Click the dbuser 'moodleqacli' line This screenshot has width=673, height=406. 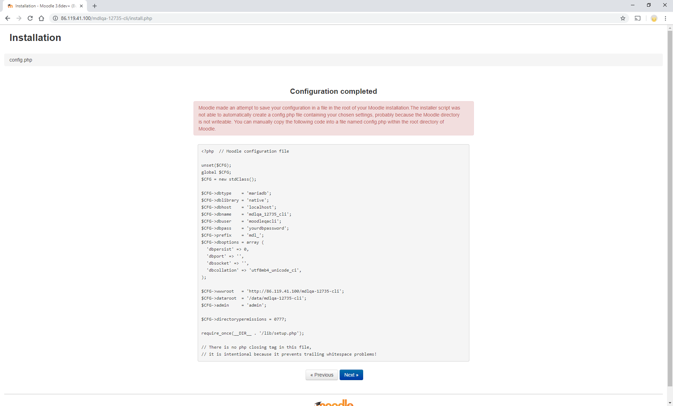241,221
